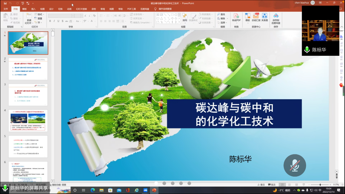Screen dimensions: 345x194
Task: Select slide 2 thumbnail
Action: pos(28,69)
